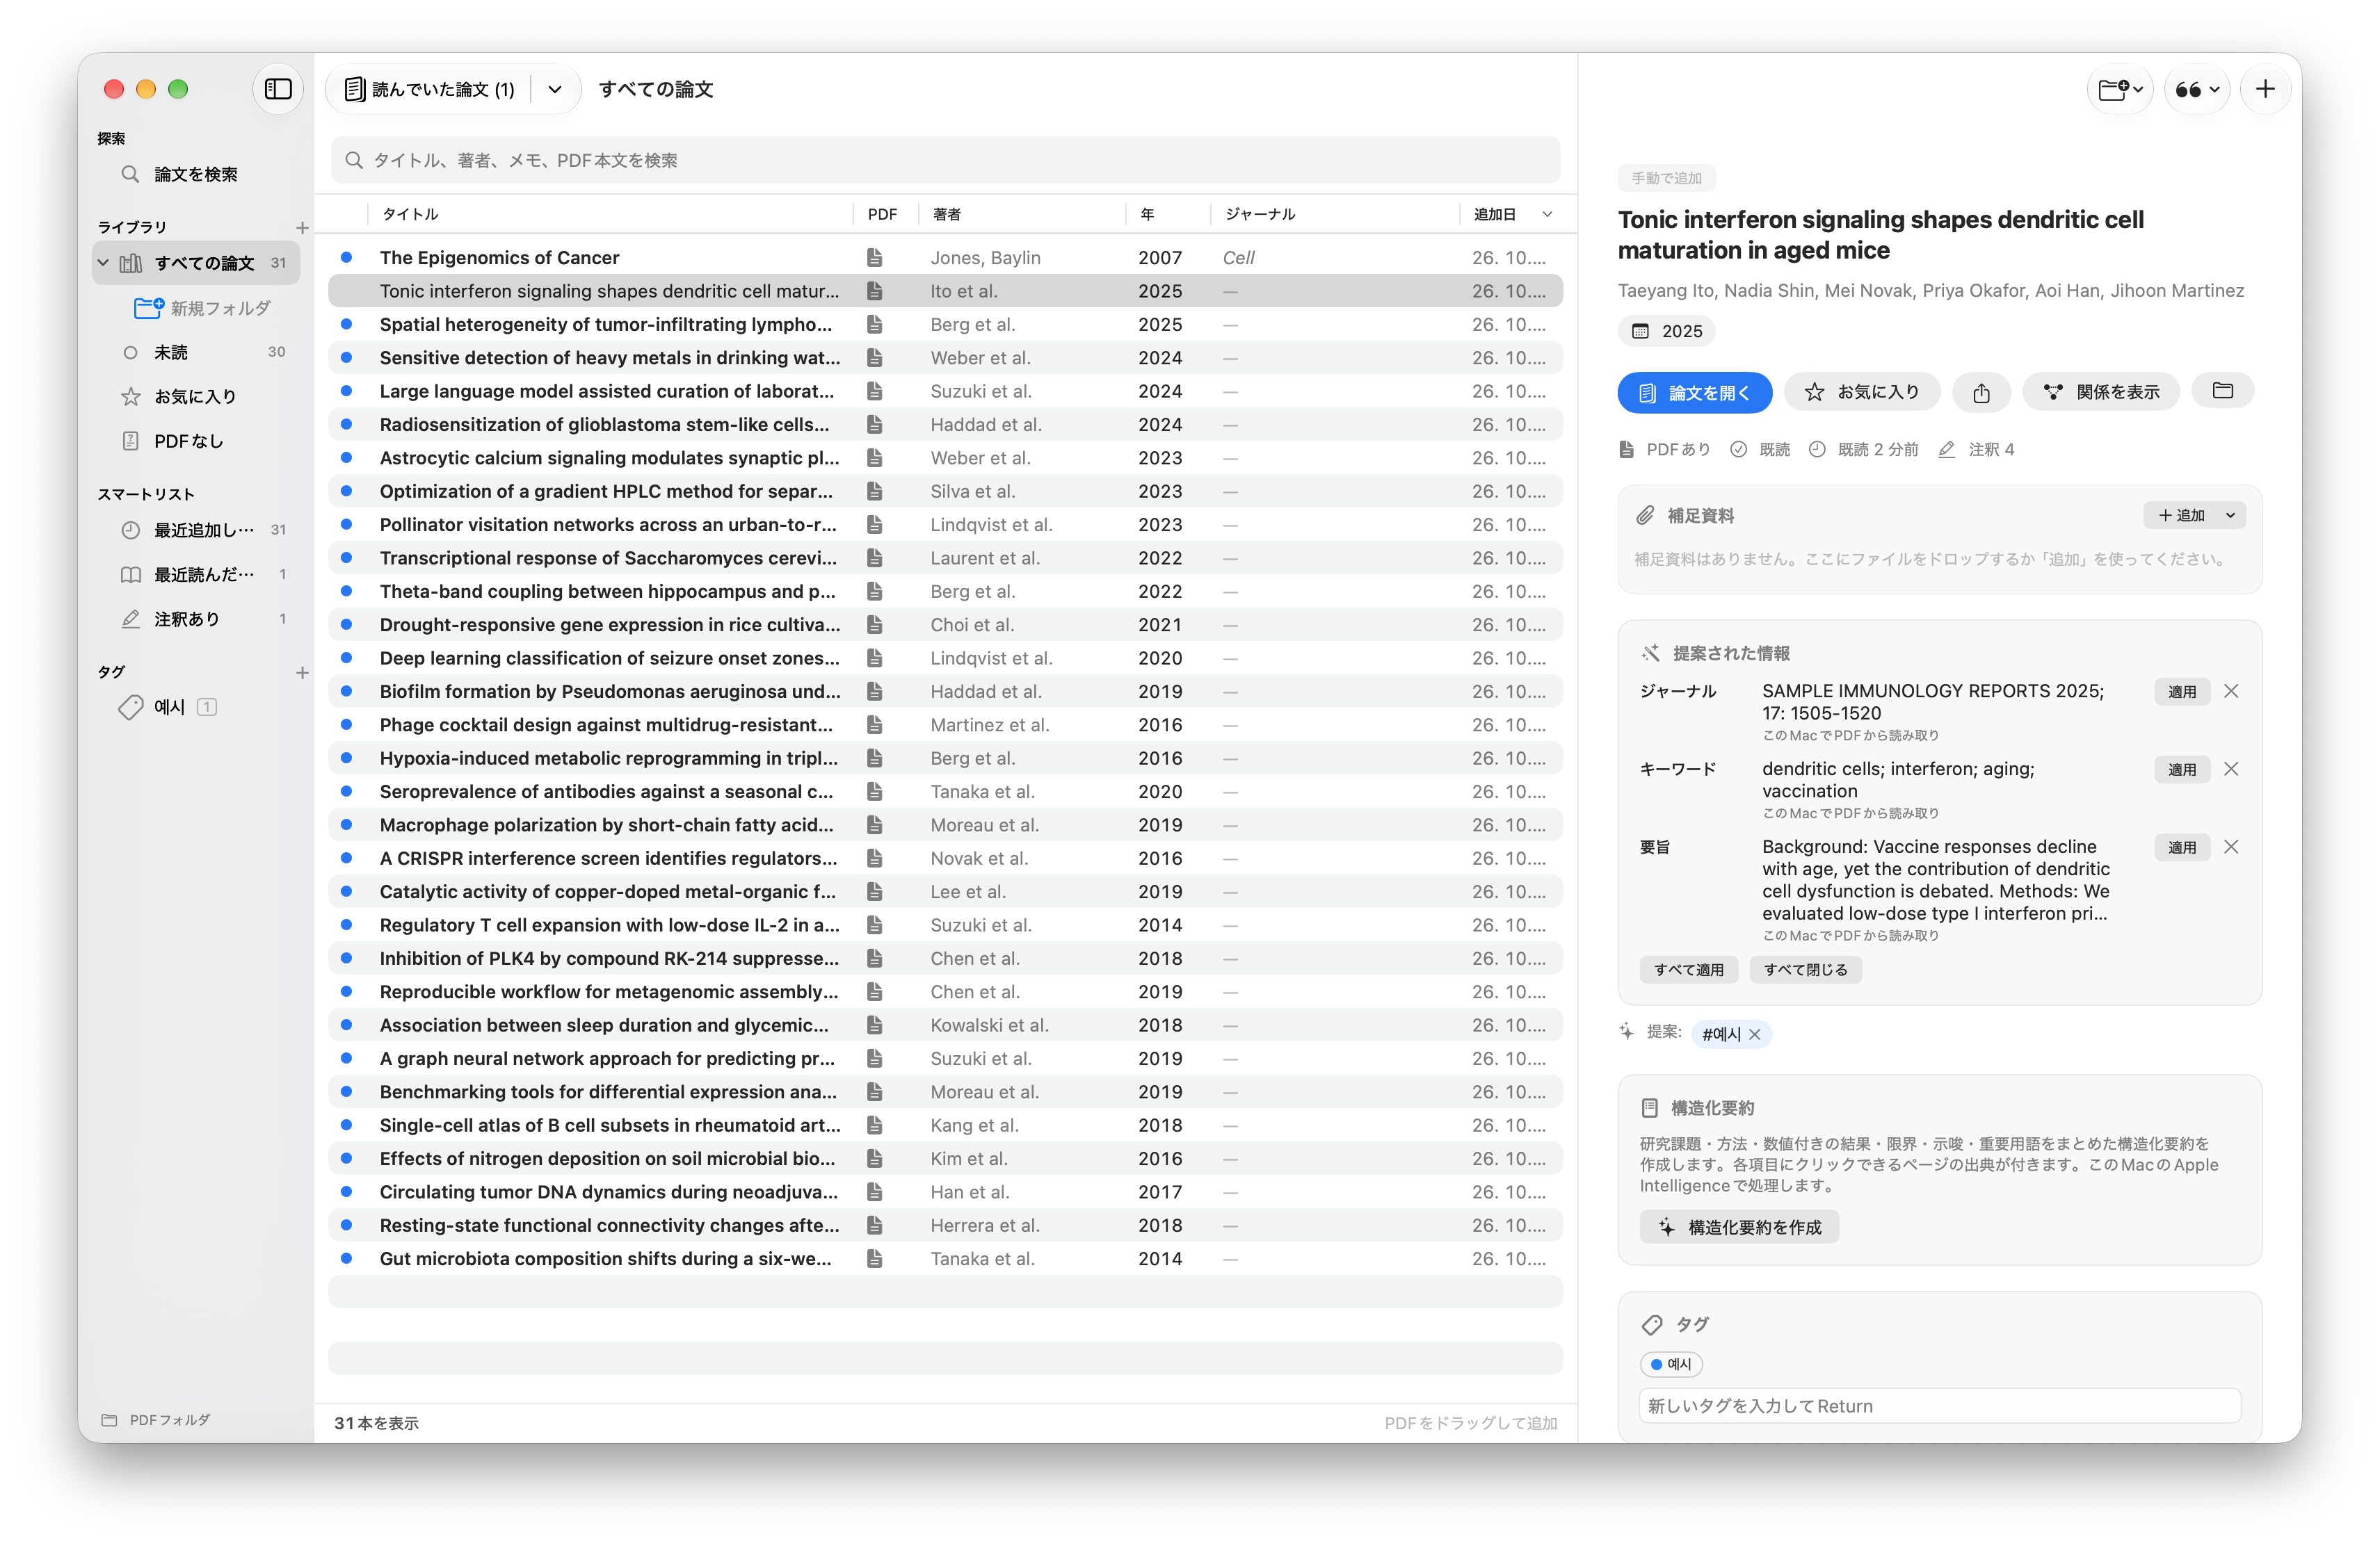Apply the ジャーナル suggestion
Screen dimensions: 2380x1546
pos(2182,692)
